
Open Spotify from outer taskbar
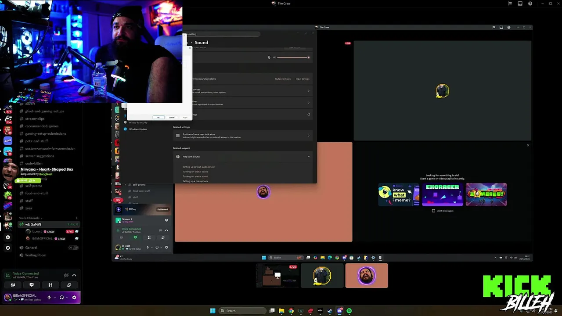[349, 311]
